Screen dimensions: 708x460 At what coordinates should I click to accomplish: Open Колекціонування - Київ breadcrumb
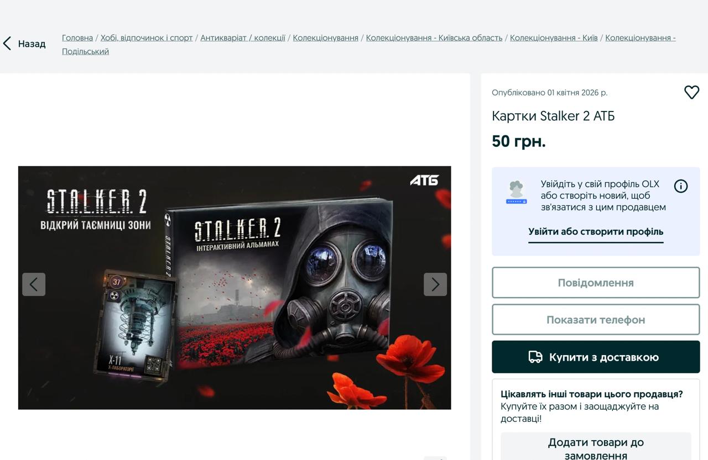point(554,38)
